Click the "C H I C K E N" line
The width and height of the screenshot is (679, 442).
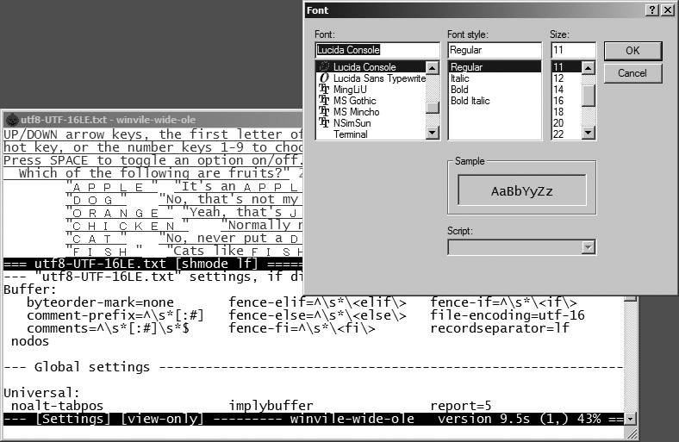pos(184,225)
